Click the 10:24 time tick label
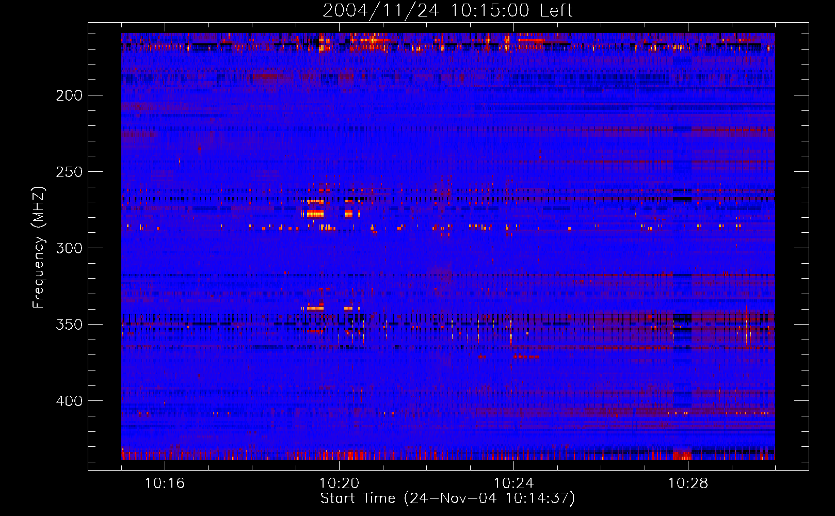The width and height of the screenshot is (835, 516). [513, 483]
